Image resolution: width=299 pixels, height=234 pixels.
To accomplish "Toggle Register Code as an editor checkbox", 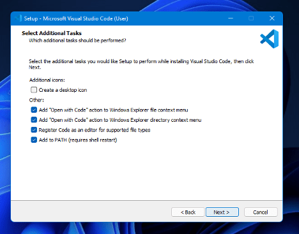I will pyautogui.click(x=34, y=130).
